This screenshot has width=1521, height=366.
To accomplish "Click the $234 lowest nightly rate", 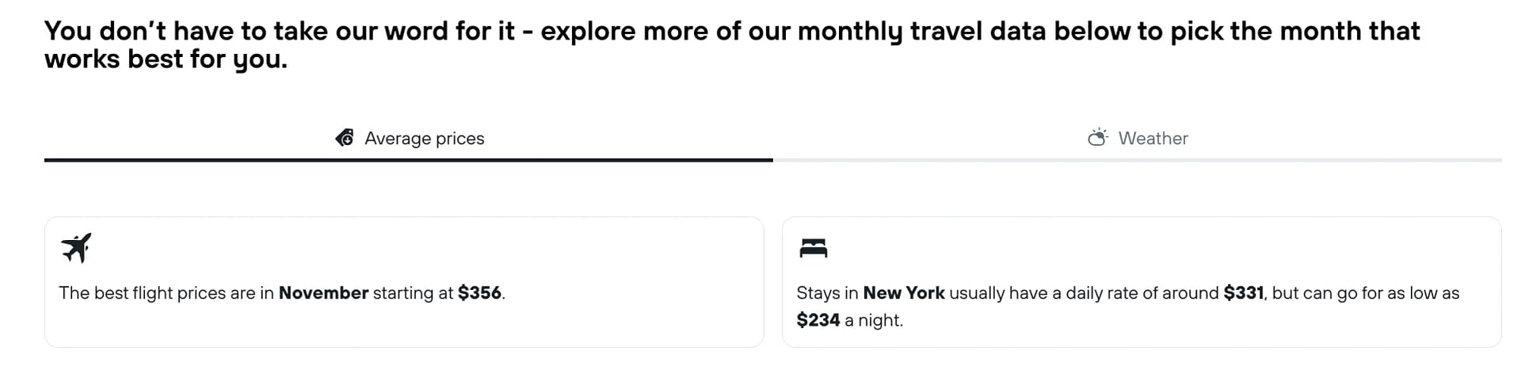I will 818,320.
